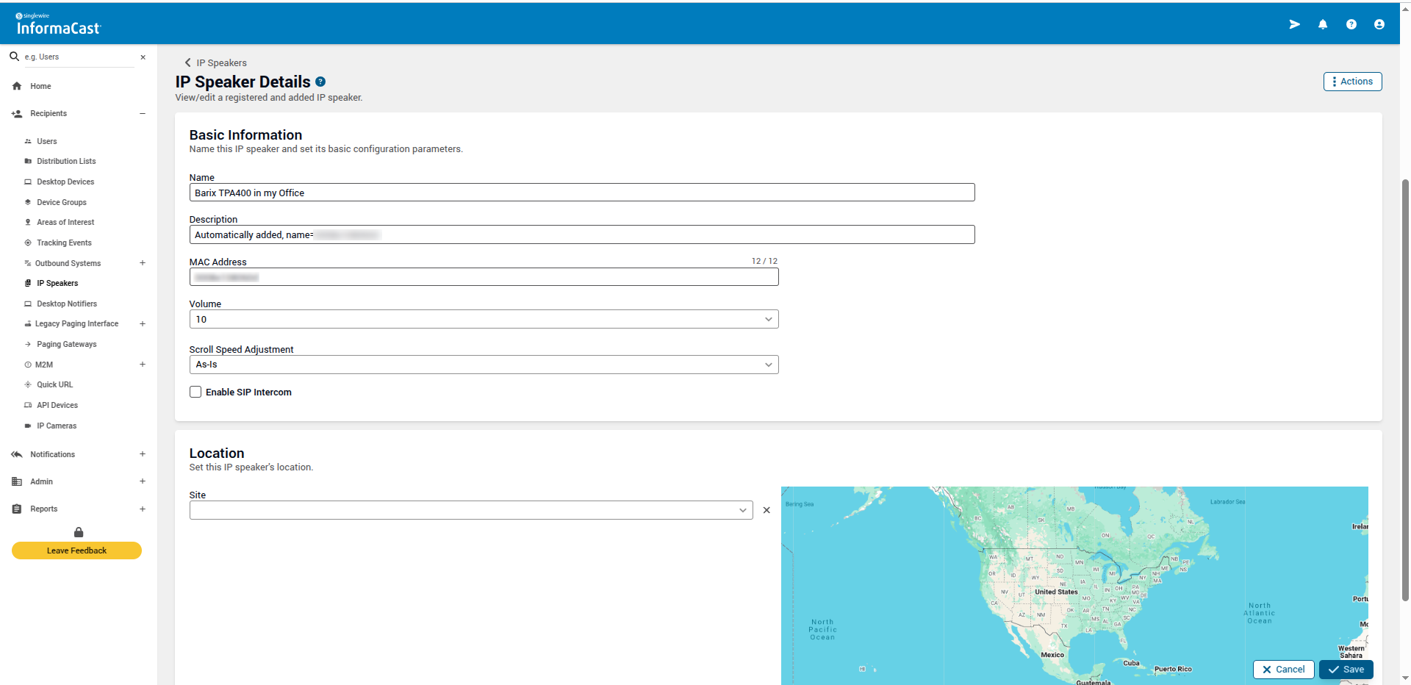This screenshot has height=685, width=1411.
Task: Click the send notification arrow icon
Action: click(x=1294, y=24)
